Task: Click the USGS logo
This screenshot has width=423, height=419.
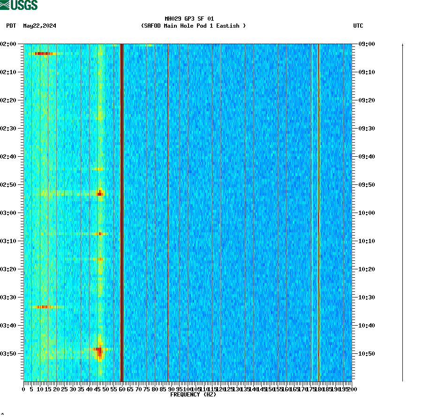Action: 19,5
